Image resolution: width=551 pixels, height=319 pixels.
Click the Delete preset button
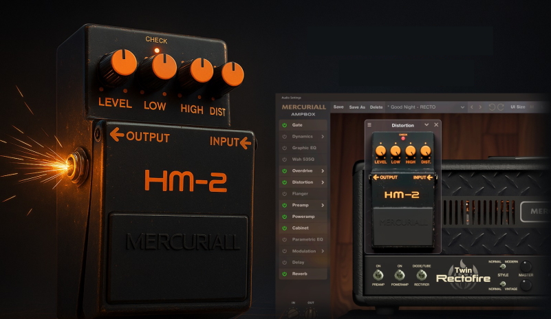point(376,107)
